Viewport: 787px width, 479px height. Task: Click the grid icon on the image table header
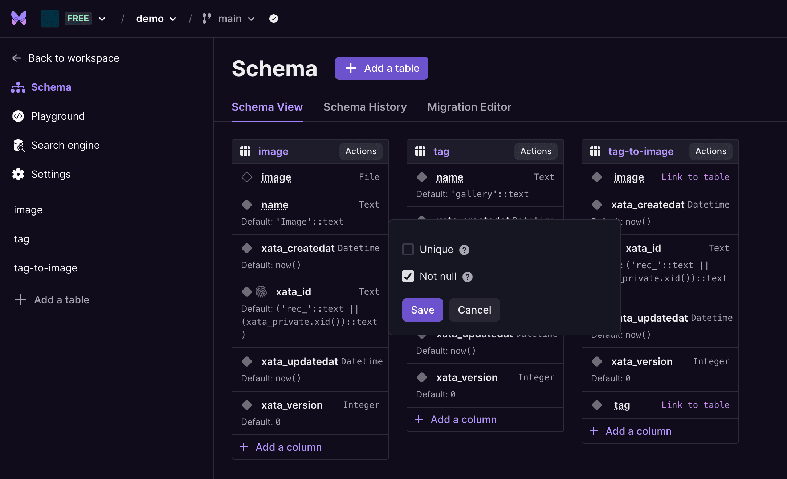[x=246, y=151]
